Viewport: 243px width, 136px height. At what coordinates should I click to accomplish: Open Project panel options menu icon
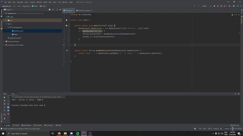[x=57, y=9]
